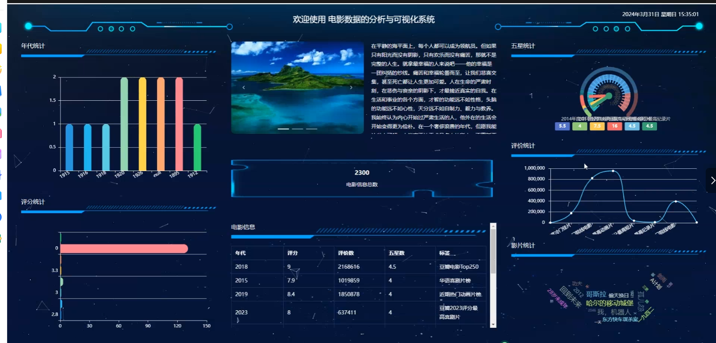Click the 豆瓣电影Top250 tag cell

pyautogui.click(x=459, y=266)
